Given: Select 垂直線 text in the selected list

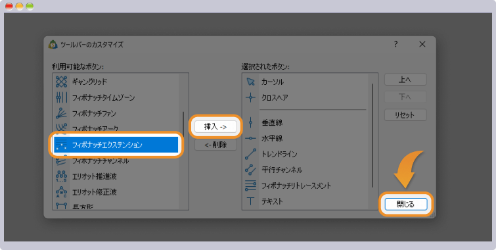Looking at the screenshot, I should 272,122.
